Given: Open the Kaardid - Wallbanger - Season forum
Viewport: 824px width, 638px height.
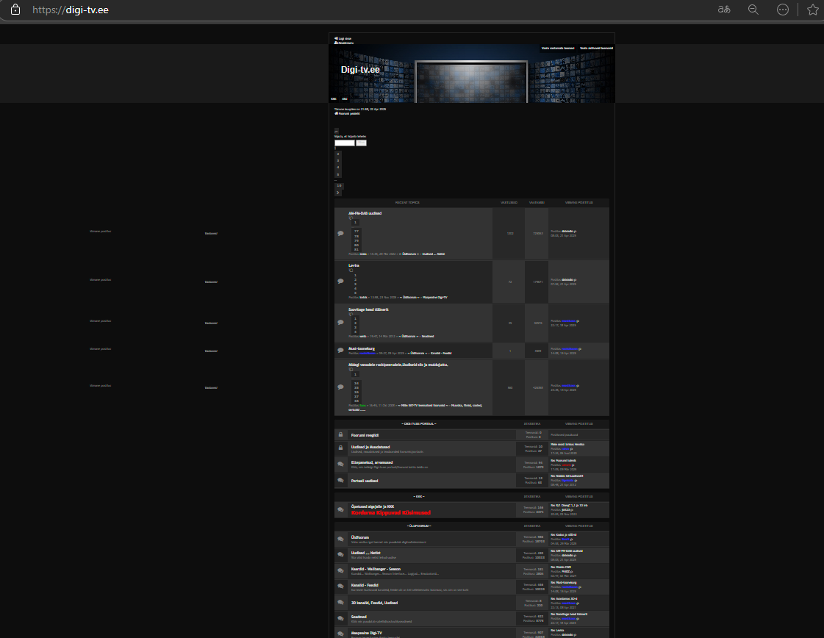Looking at the screenshot, I should coord(376,569).
